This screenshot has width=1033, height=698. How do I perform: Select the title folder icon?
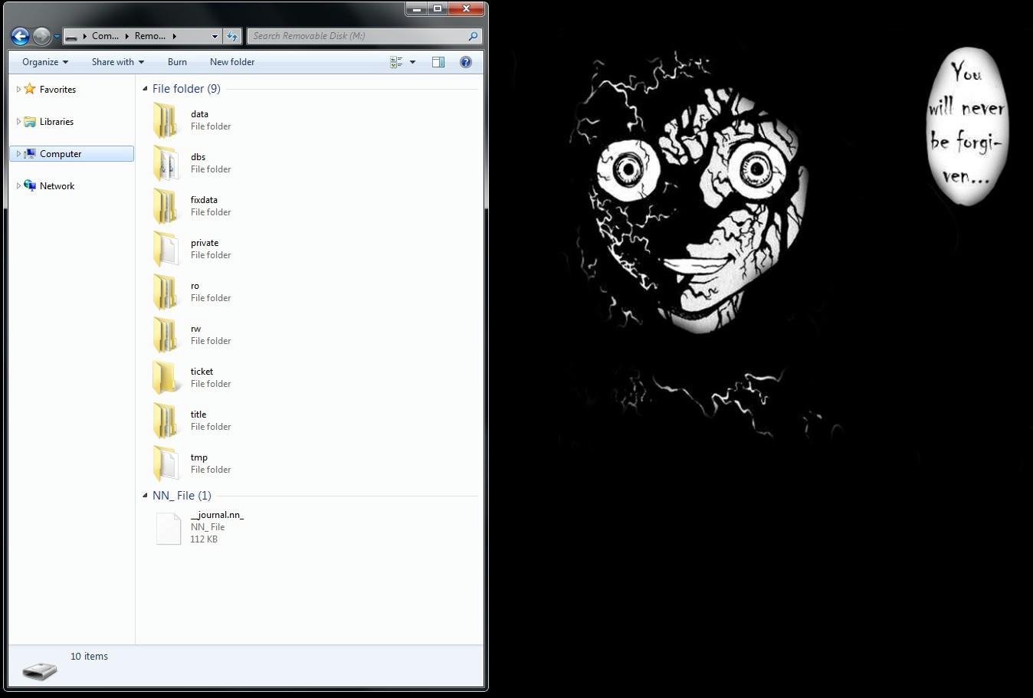click(165, 421)
